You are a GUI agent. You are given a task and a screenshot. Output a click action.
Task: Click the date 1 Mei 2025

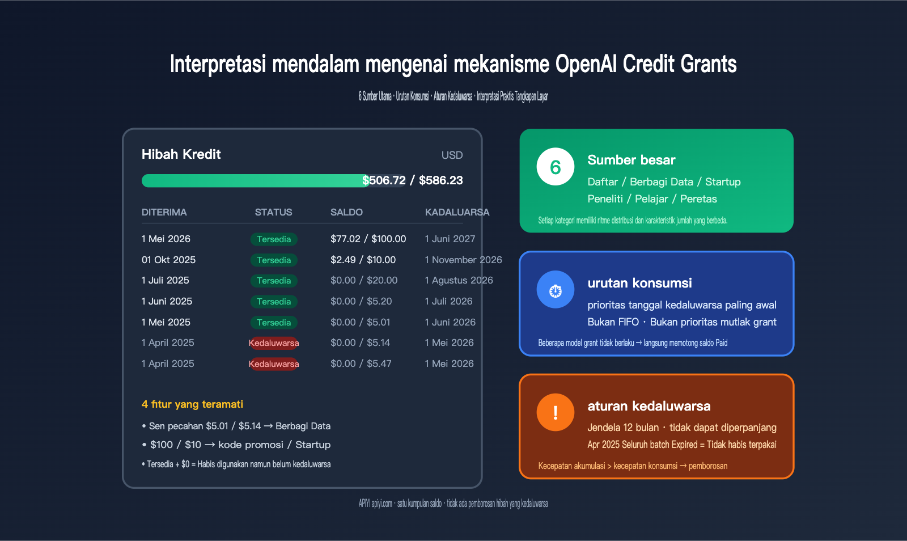click(x=166, y=322)
